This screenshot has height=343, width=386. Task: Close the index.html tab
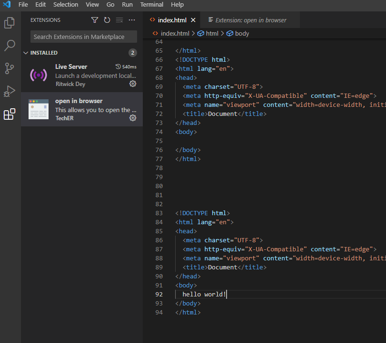[x=193, y=20]
